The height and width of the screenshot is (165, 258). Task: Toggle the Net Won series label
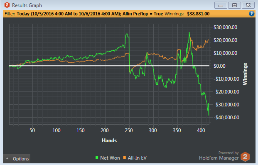(x=110, y=158)
